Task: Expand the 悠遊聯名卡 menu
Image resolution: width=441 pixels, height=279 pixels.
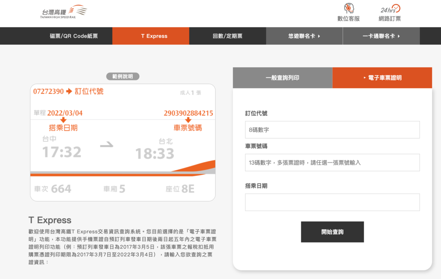Action: (x=304, y=36)
